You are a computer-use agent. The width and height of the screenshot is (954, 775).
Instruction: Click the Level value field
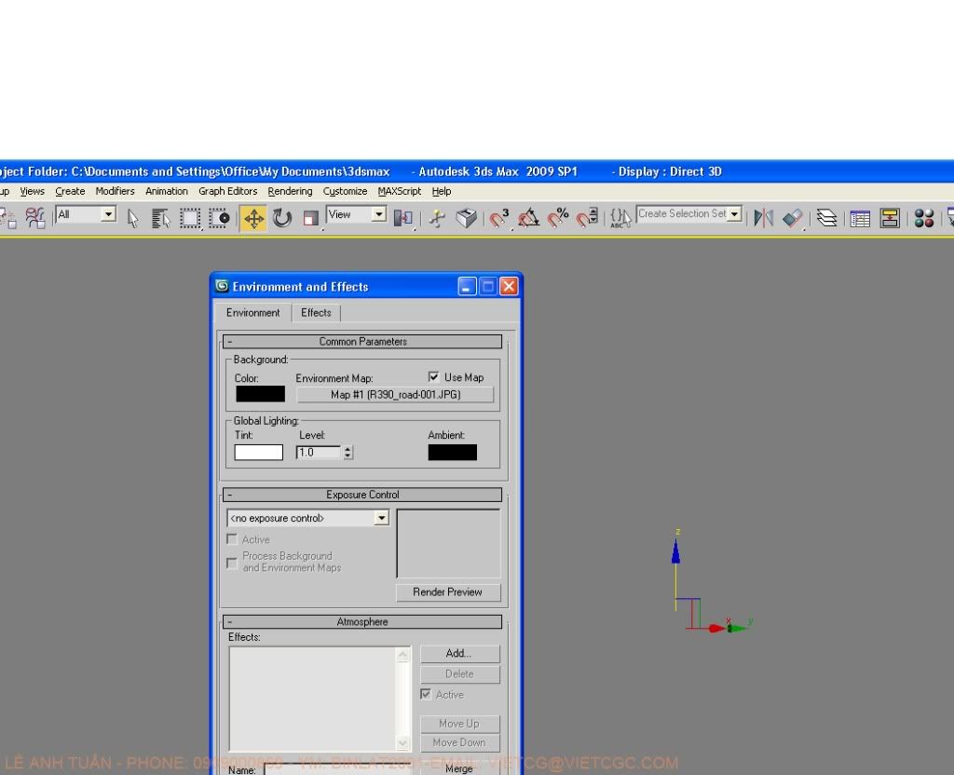[x=319, y=452]
